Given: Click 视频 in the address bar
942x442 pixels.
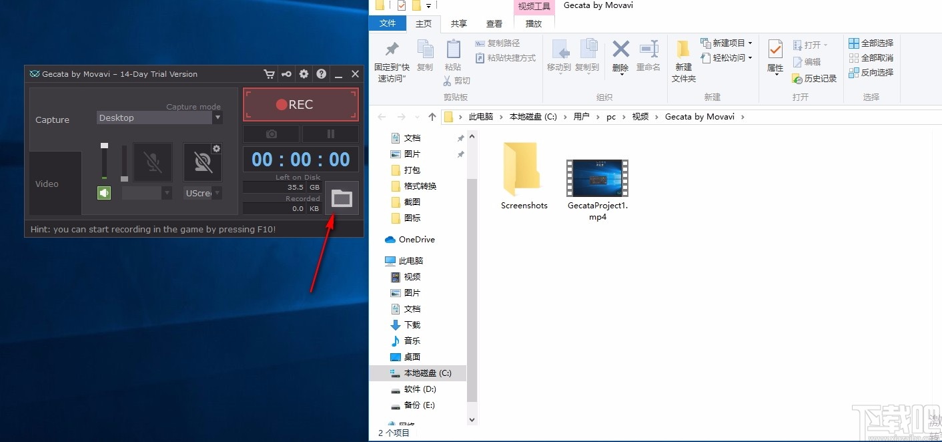Looking at the screenshot, I should pos(640,117).
